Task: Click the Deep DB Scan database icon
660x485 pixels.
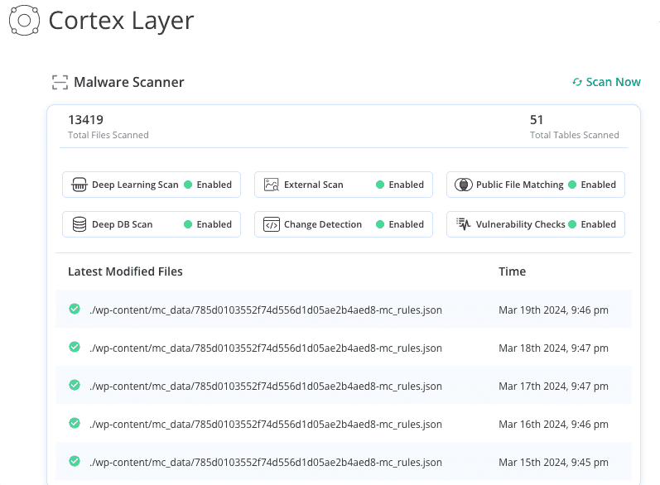Action: click(79, 224)
